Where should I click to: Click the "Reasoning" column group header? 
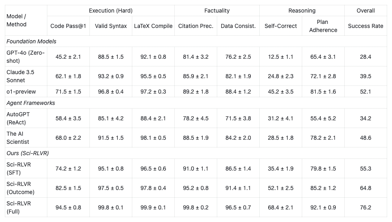coord(302,11)
